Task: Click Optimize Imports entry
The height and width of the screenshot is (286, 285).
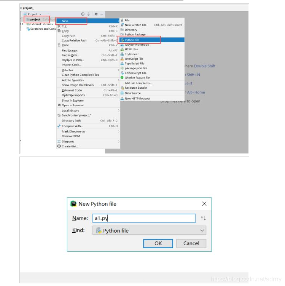Action: tap(88, 95)
